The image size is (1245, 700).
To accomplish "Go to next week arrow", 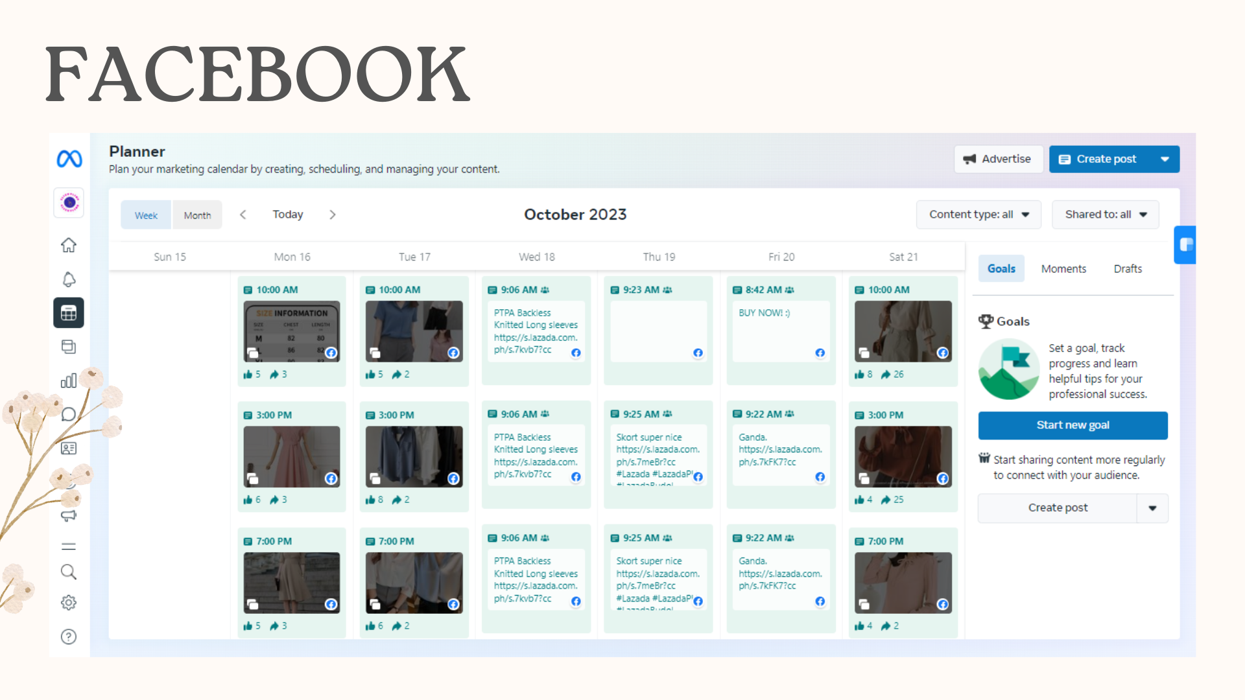I will pos(333,215).
